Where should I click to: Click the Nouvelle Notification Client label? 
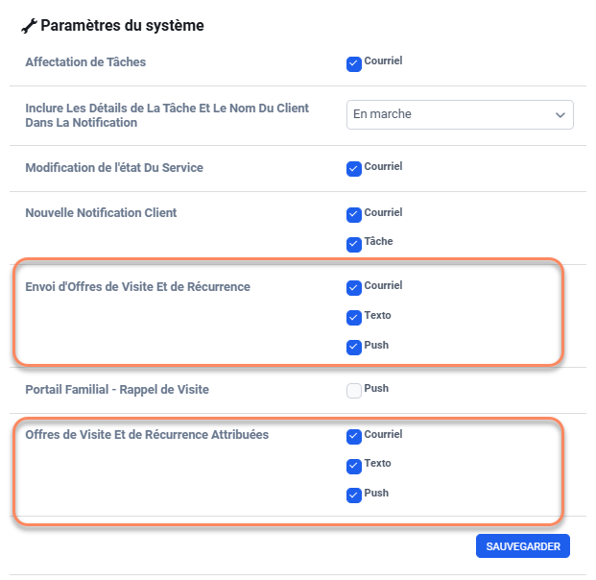click(x=101, y=213)
